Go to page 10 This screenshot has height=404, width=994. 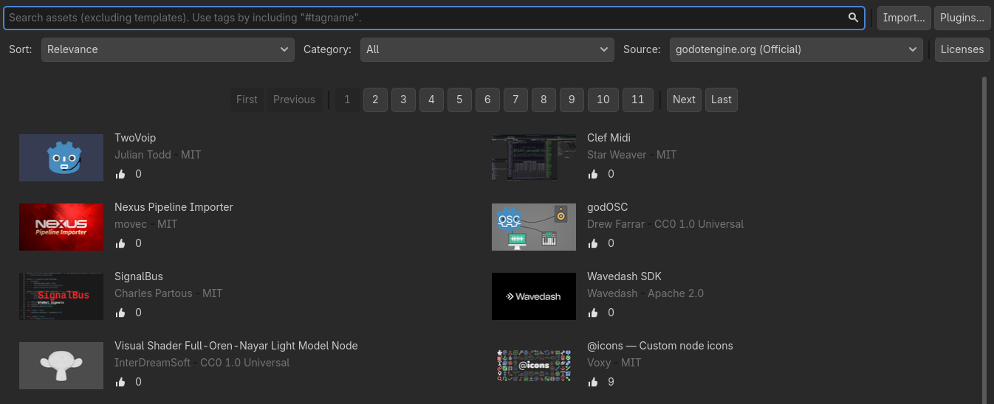click(603, 100)
